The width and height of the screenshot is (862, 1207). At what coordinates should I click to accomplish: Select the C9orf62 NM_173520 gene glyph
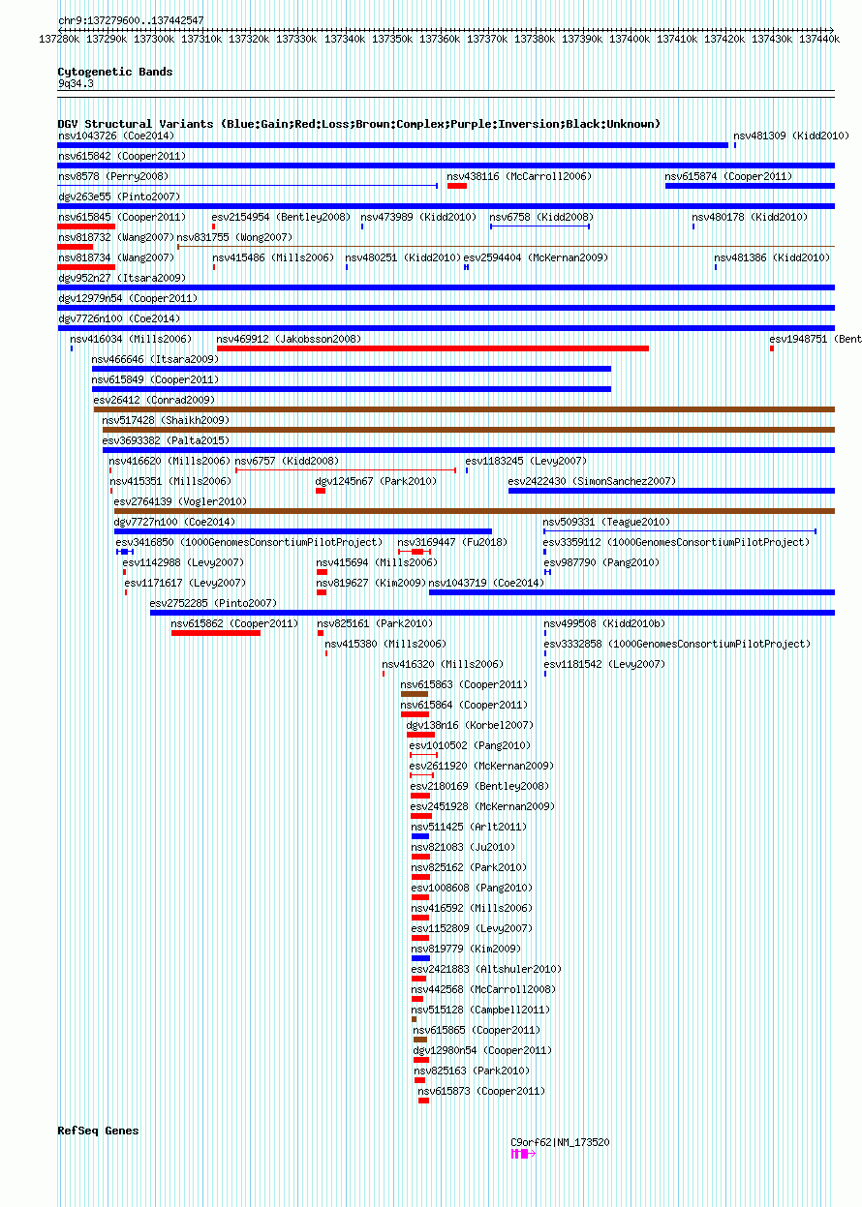pyautogui.click(x=523, y=1154)
